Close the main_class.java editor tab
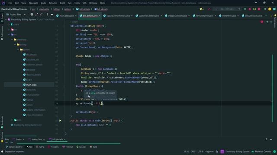This screenshot has width=277, height=155. pyautogui.click(x=76, y=15)
